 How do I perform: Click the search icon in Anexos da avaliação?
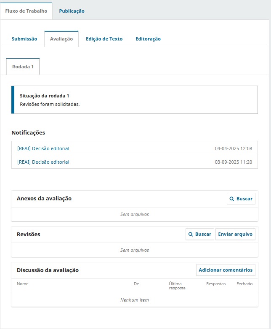click(232, 199)
